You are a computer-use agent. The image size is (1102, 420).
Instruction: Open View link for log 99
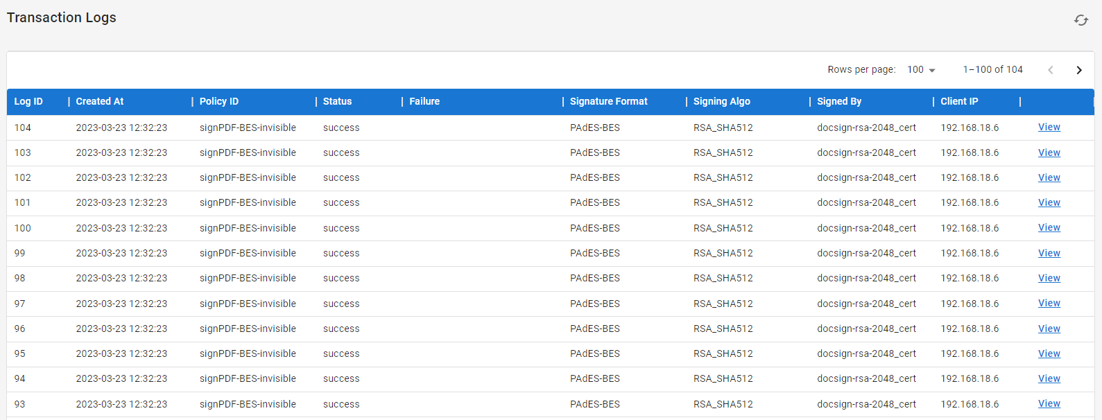pos(1049,253)
